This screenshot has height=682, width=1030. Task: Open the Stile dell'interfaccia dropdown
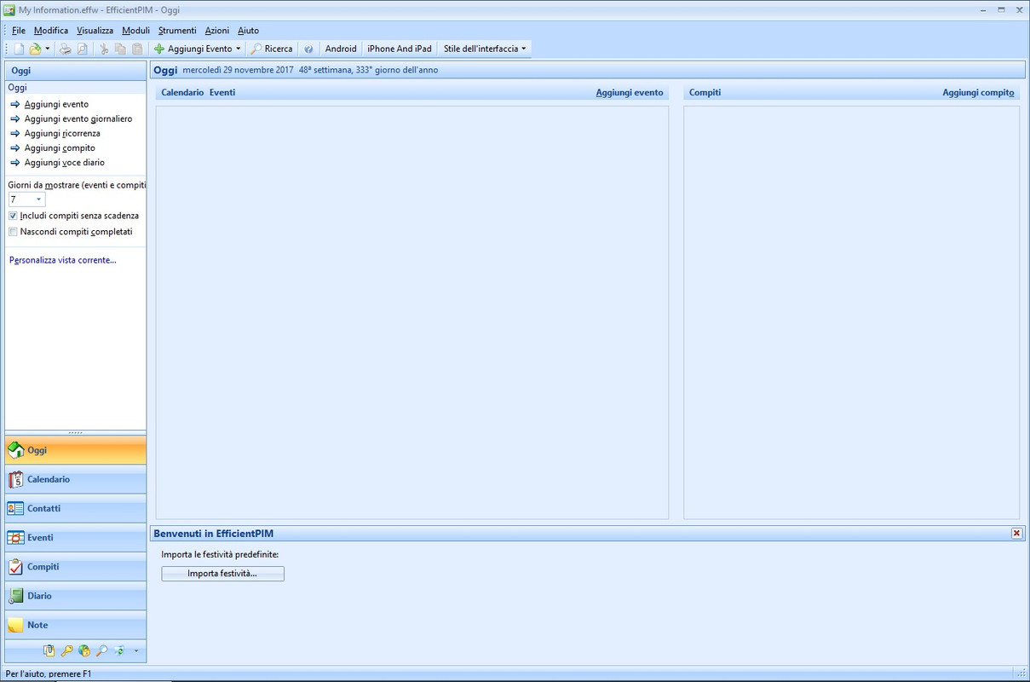[485, 49]
